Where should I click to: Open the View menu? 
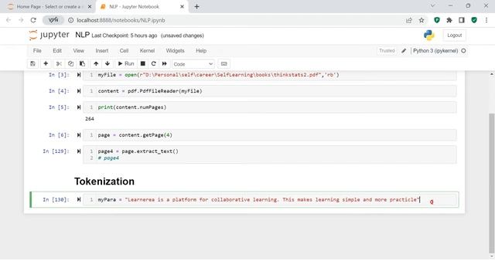tap(79, 51)
